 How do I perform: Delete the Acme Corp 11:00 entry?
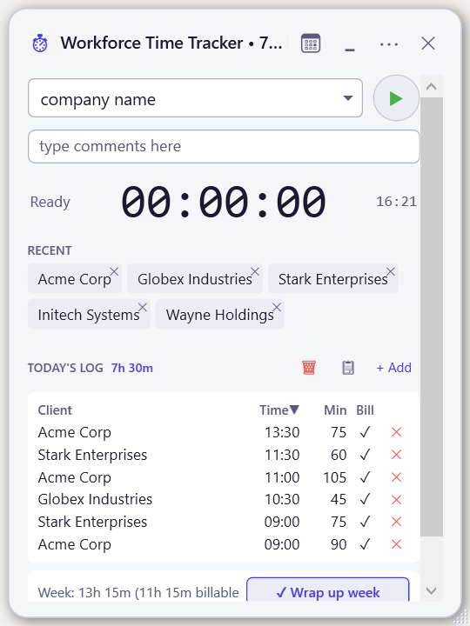click(x=396, y=477)
